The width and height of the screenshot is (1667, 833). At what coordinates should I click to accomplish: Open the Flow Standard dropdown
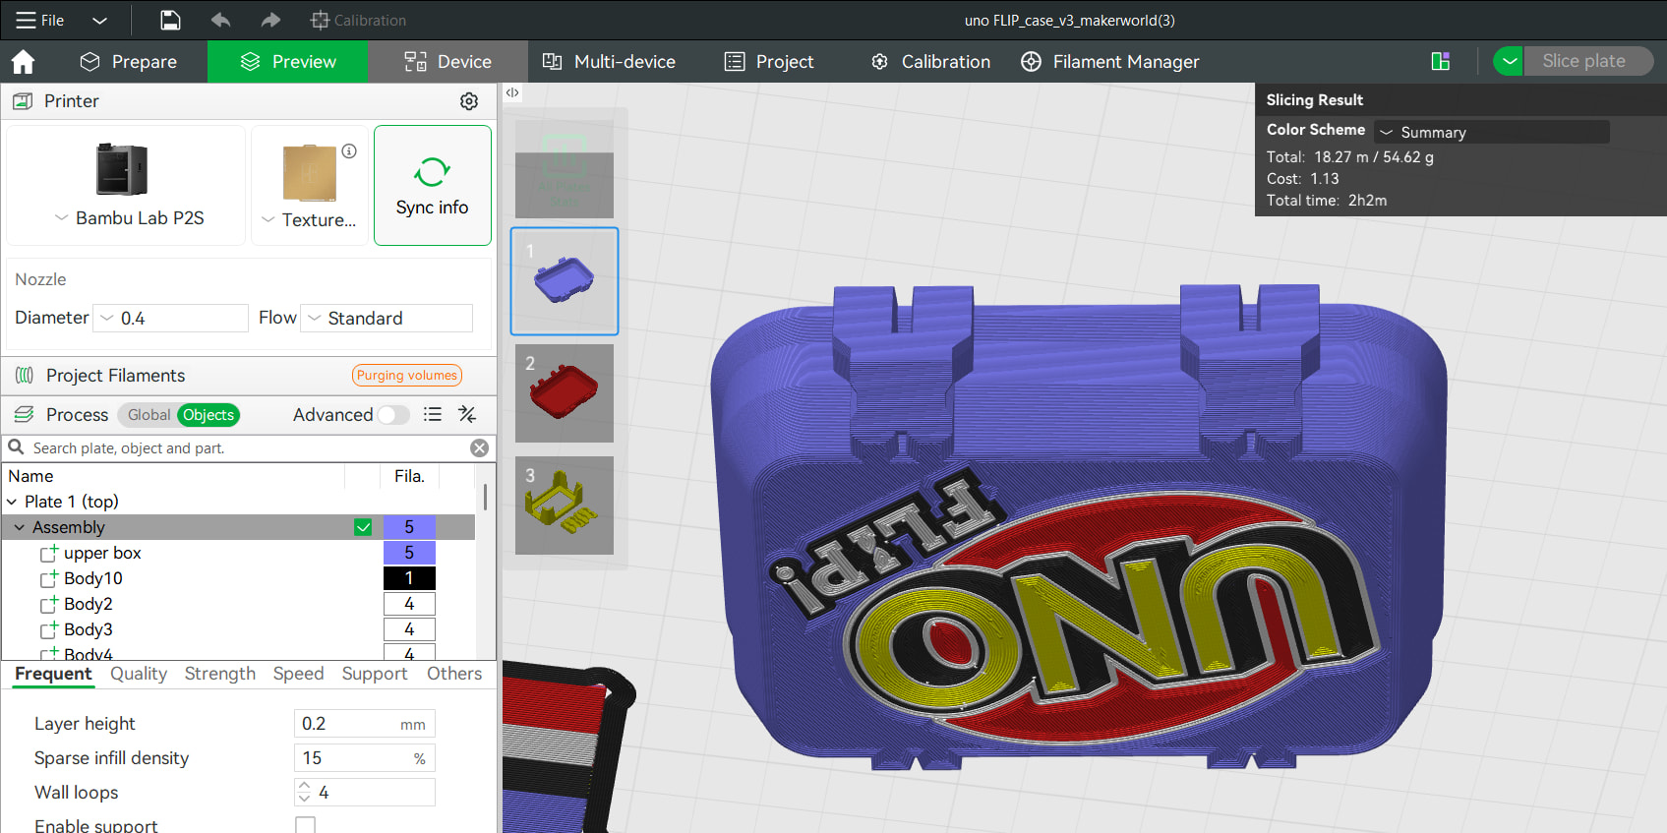[387, 319]
